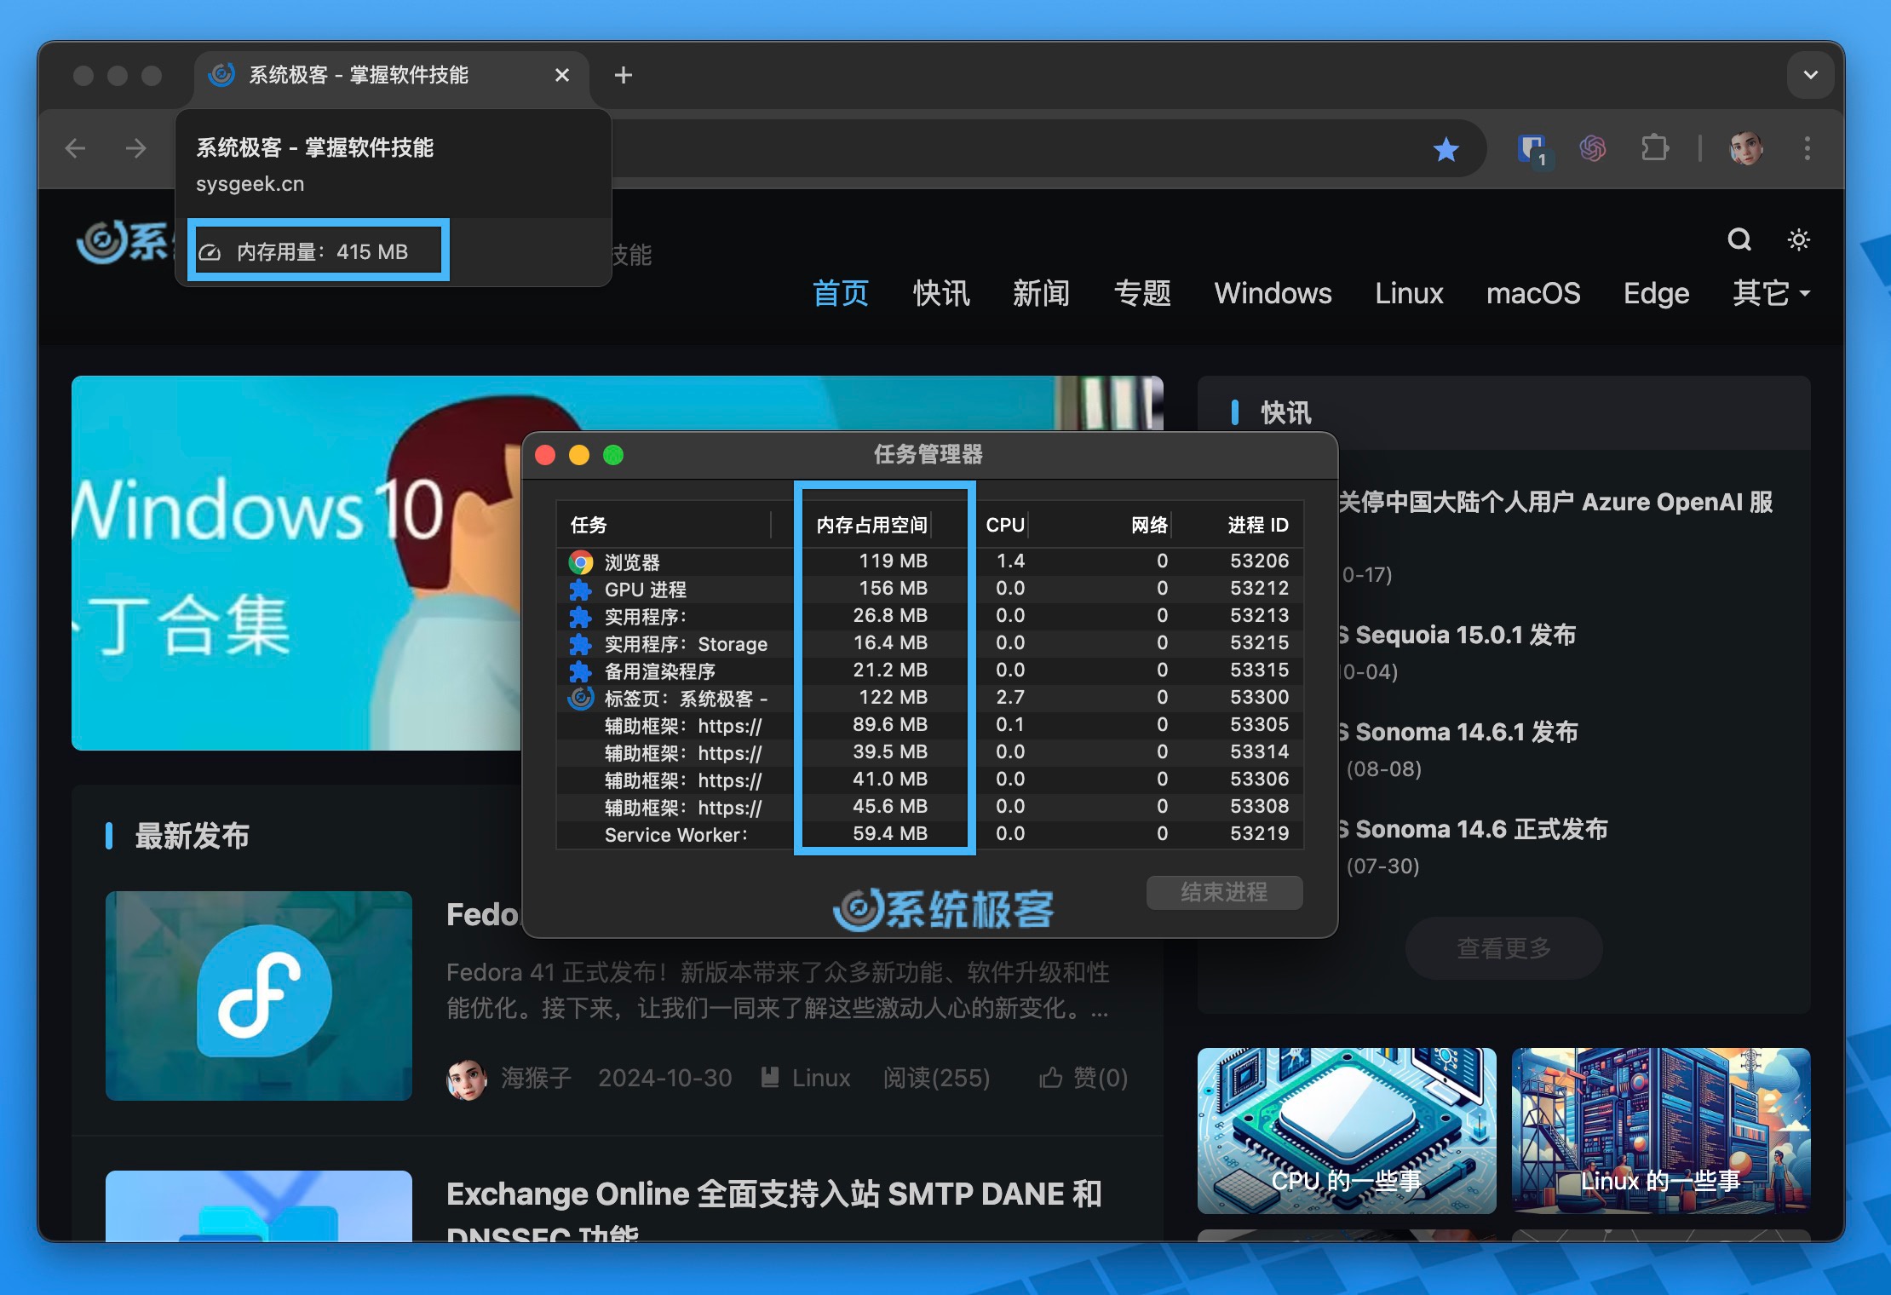This screenshot has width=1891, height=1295.
Task: Open the Extensions puzzle-piece menu
Action: pos(1654,148)
